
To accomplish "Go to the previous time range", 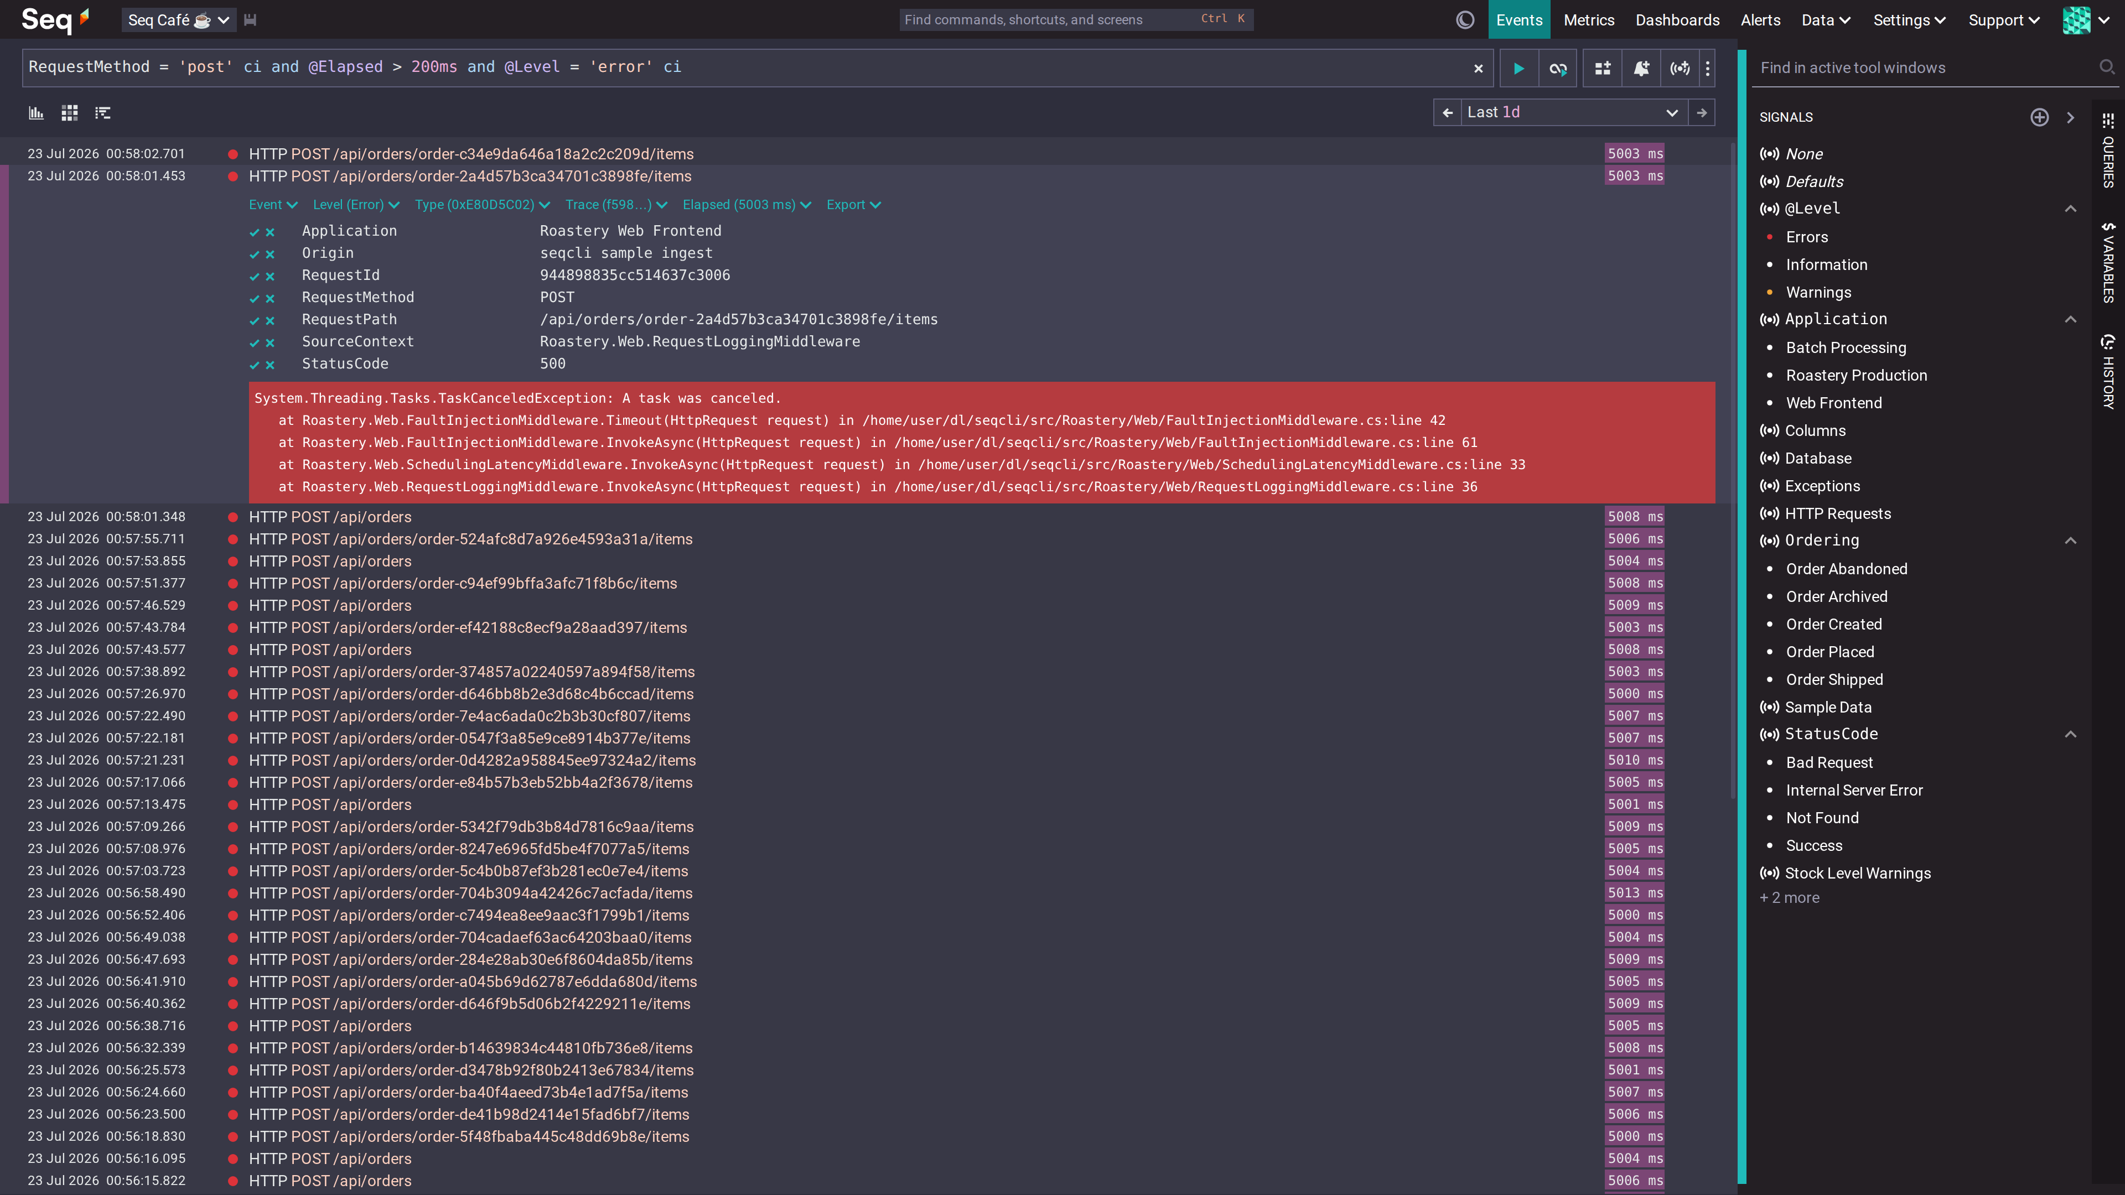I will tap(1447, 113).
